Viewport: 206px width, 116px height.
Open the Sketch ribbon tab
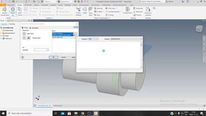(36, 5)
